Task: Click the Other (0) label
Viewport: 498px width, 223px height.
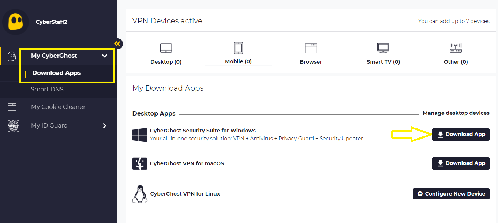Action: coord(456,62)
